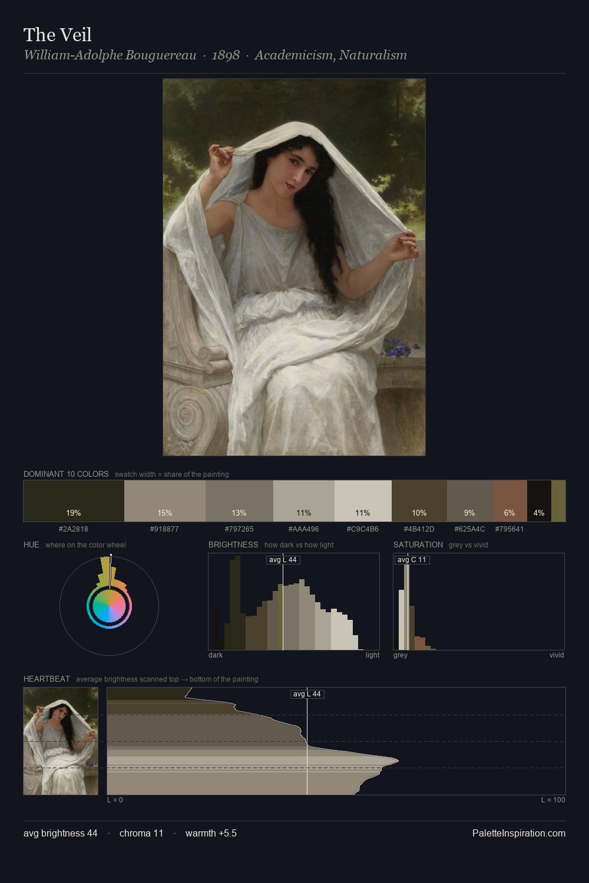Click hex code '#625A4C' label
Viewport: 589px width, 883px height.
click(469, 529)
